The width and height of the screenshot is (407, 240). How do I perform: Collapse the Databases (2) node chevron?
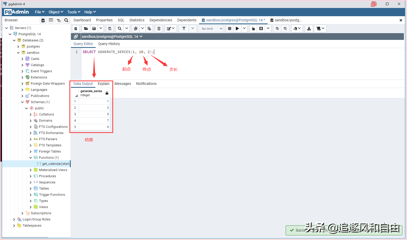point(14,40)
